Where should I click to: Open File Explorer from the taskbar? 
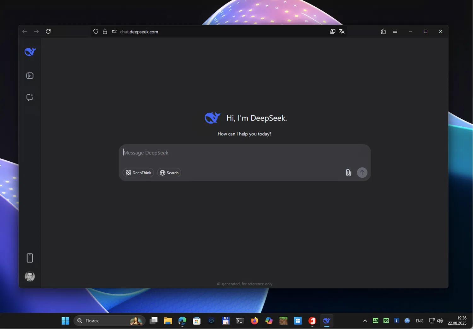point(168,321)
